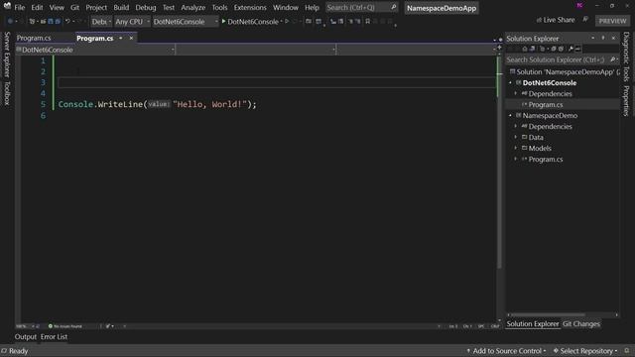The image size is (635, 357).
Task: Click the Console.WriteLine code line
Action: click(x=157, y=104)
